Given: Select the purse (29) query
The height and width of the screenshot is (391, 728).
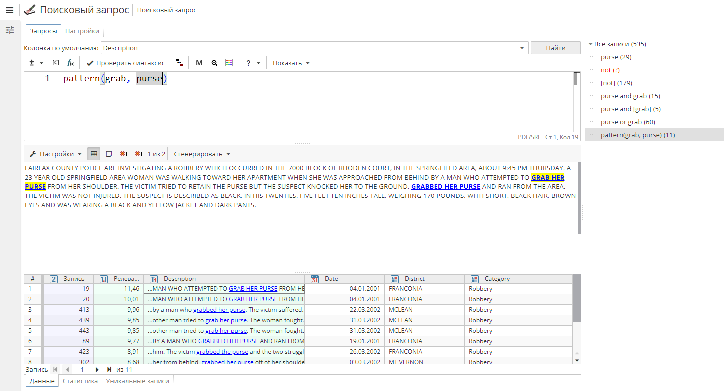Looking at the screenshot, I should 616,57.
